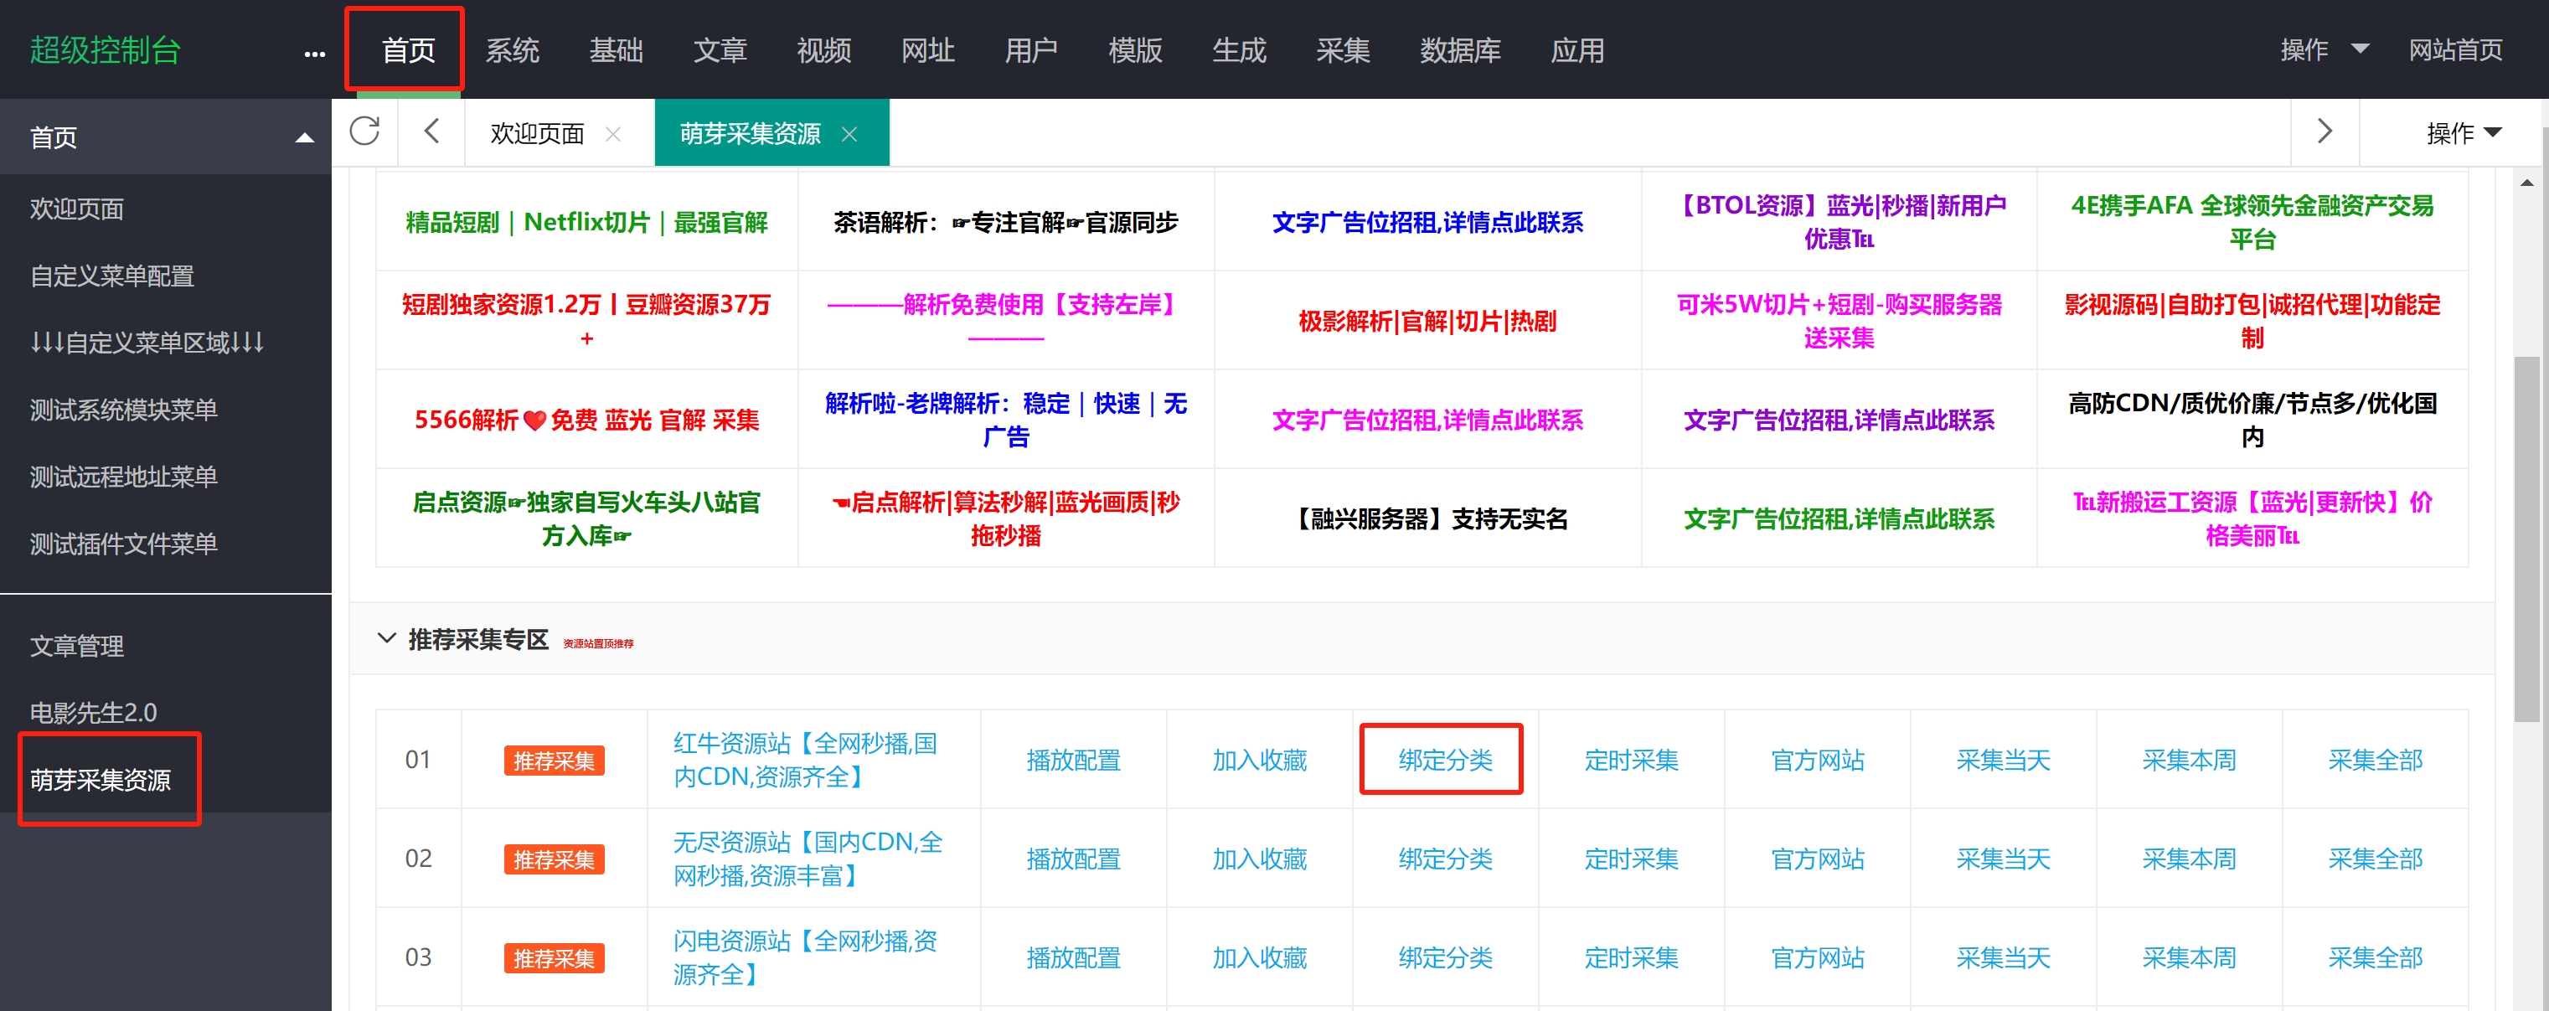This screenshot has width=2549, height=1011.
Task: Click the three-dots sidebar toggle icon
Action: 313,54
